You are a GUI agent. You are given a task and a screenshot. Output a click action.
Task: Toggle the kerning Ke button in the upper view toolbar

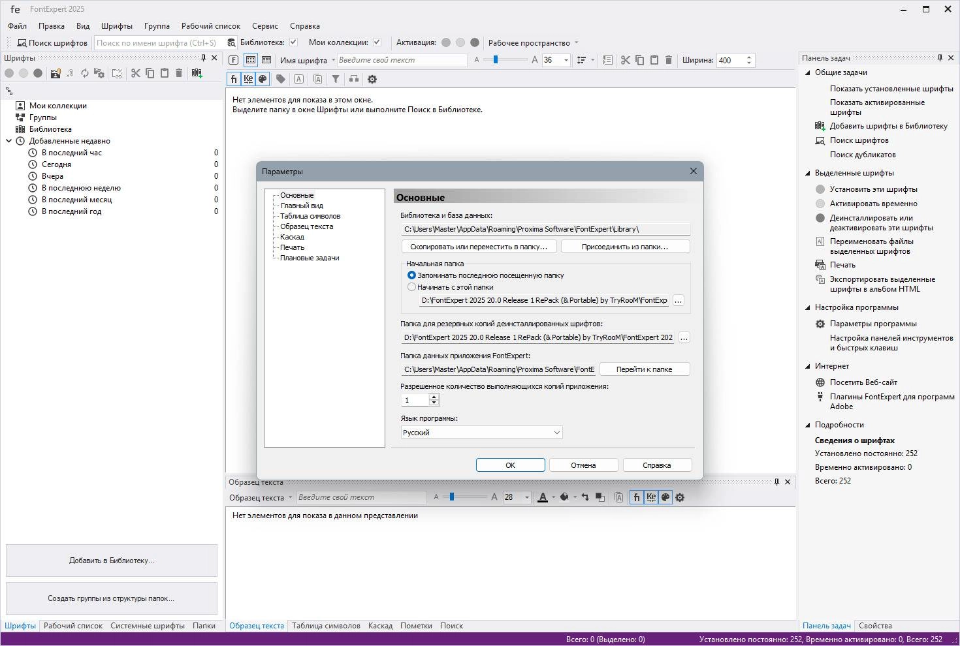(248, 79)
